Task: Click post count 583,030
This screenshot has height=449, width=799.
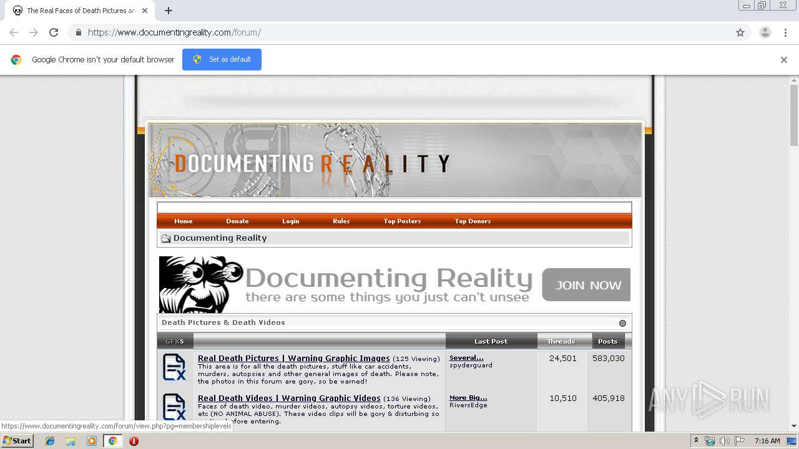Action: click(x=609, y=359)
